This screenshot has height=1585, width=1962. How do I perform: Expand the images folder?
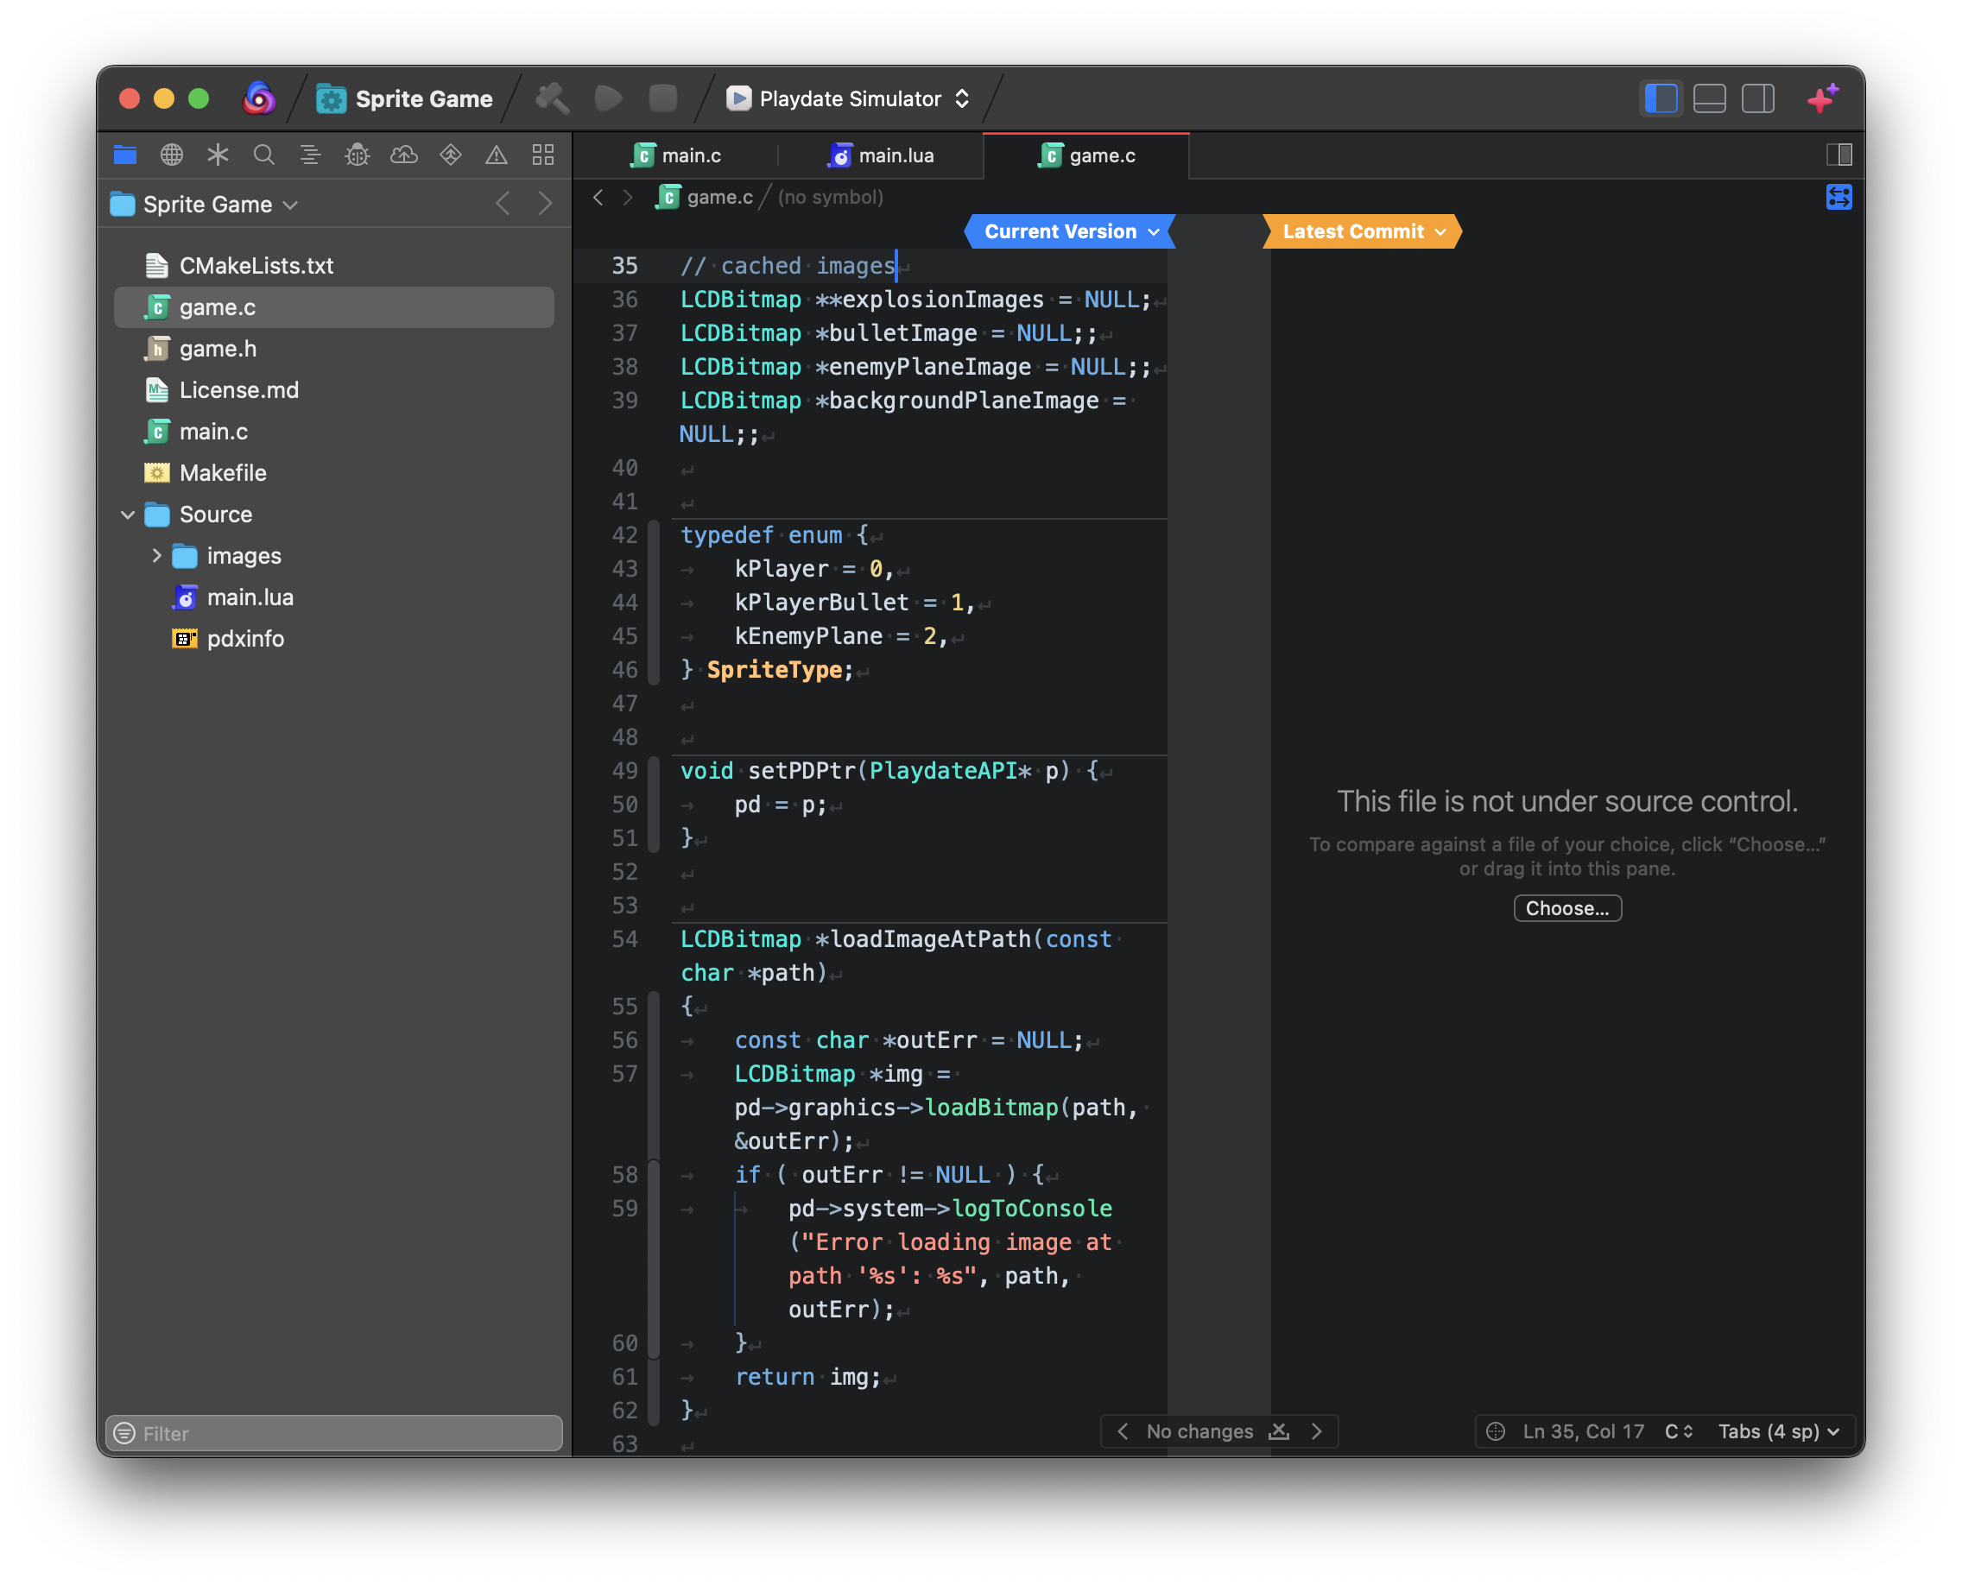coord(156,556)
